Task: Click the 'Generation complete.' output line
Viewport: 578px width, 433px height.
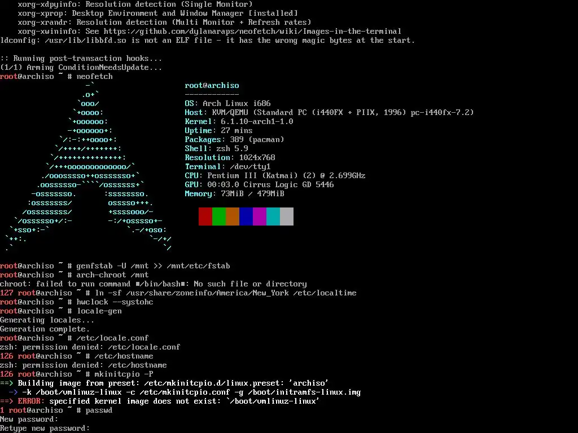Action: click(45, 329)
